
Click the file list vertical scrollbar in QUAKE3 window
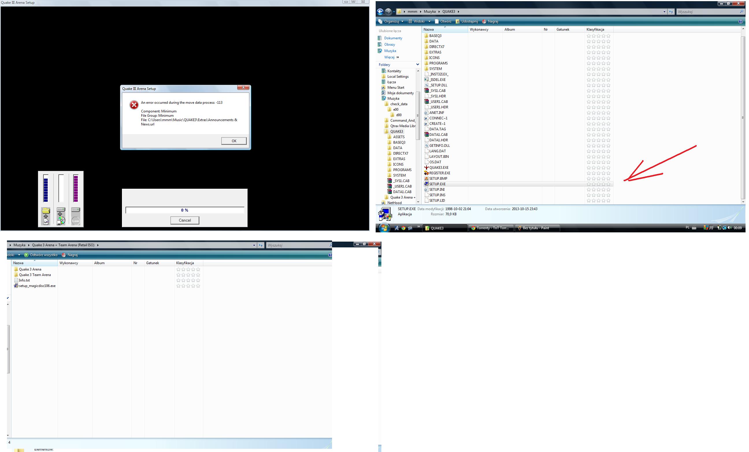(743, 117)
